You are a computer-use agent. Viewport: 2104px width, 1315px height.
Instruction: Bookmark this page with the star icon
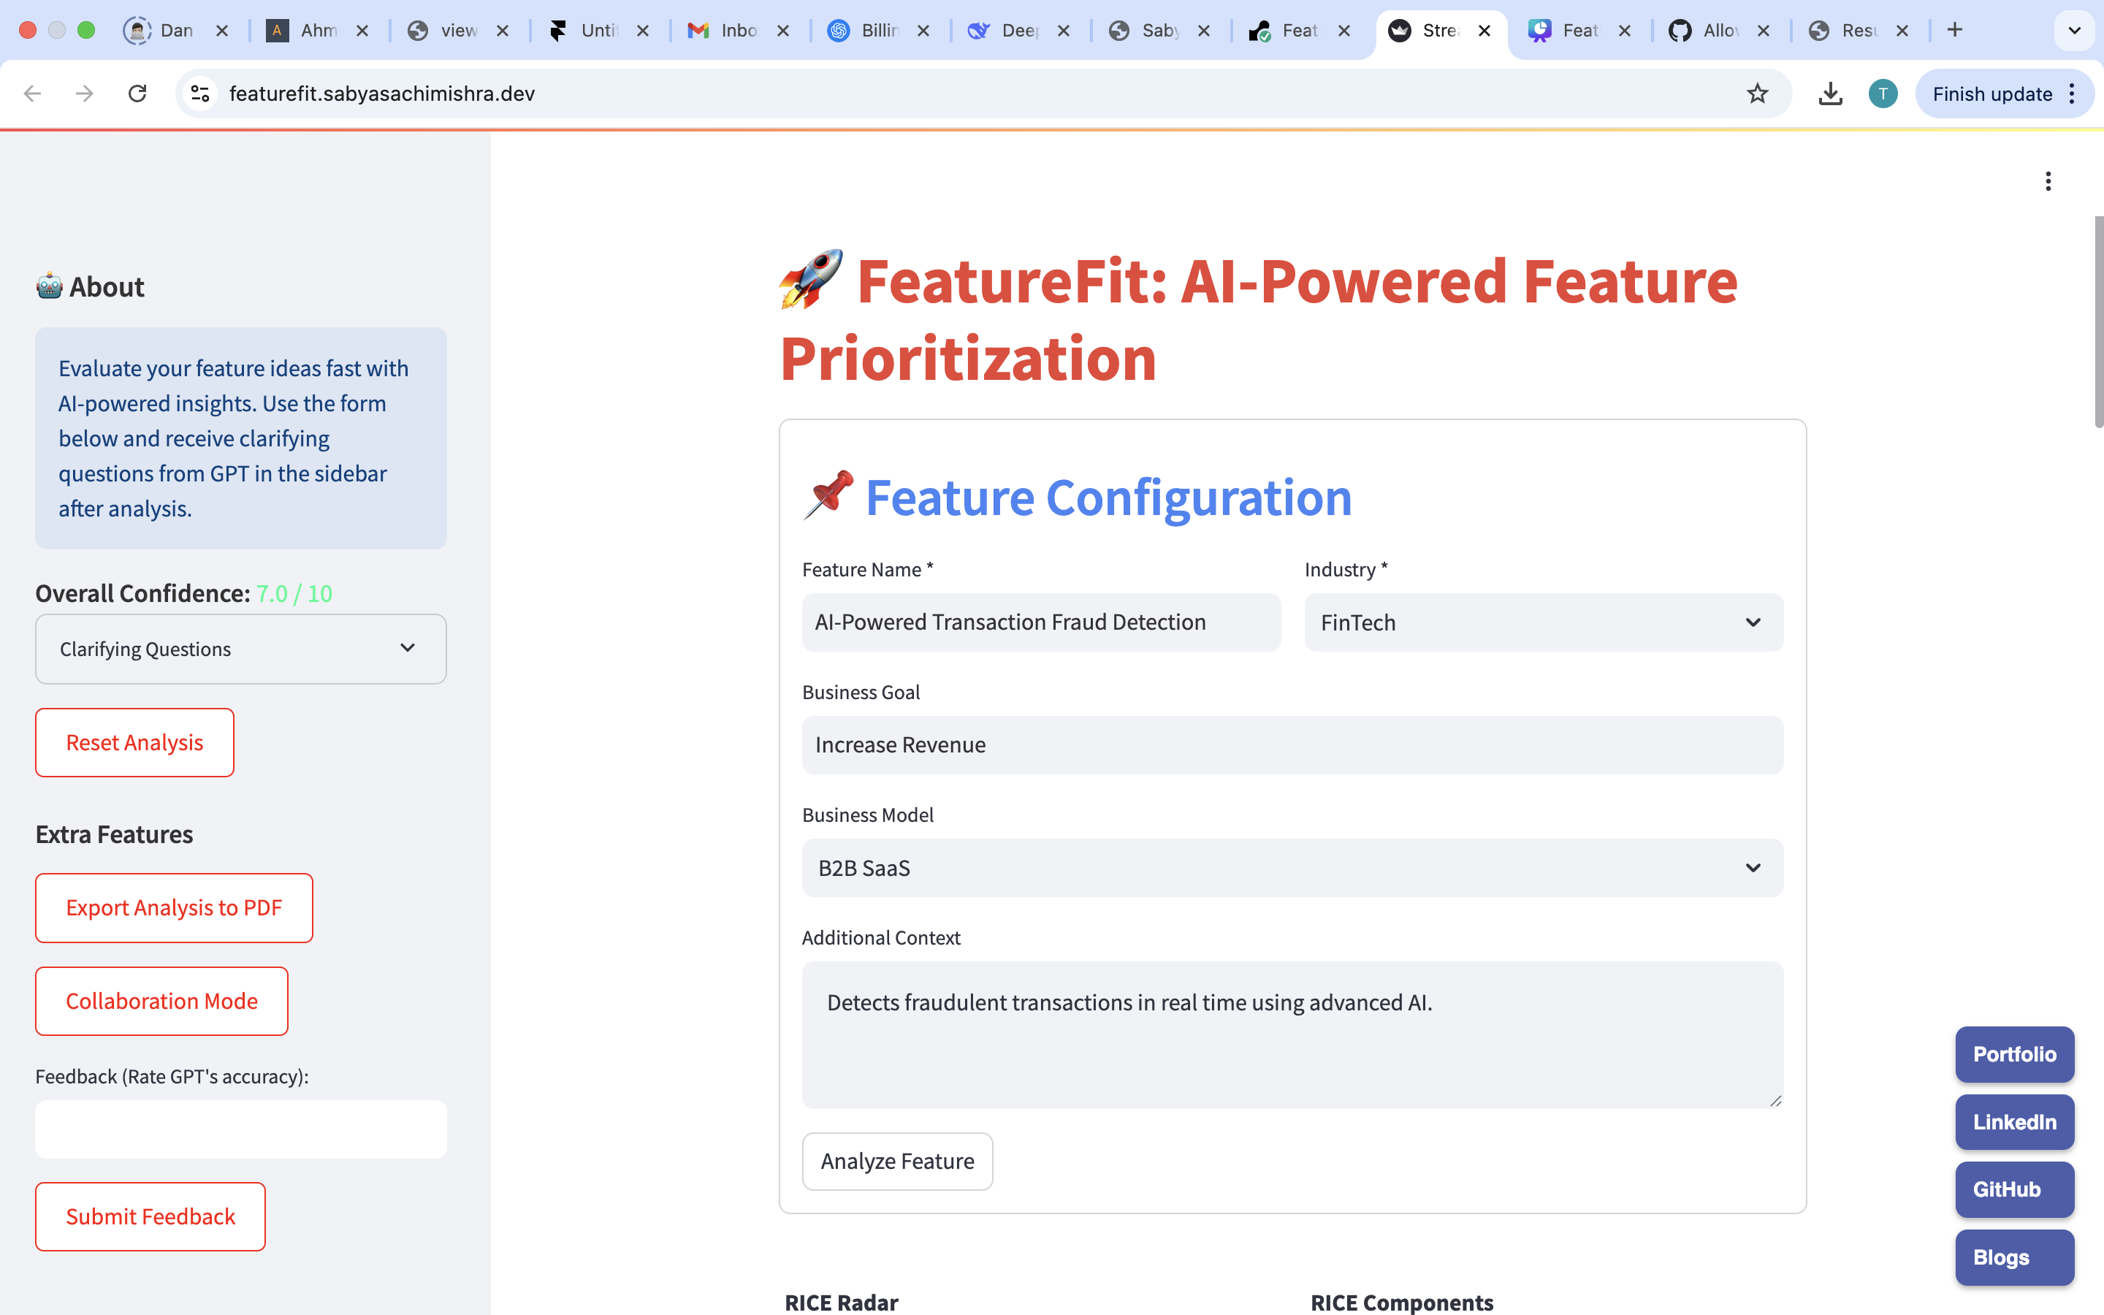coord(1757,93)
